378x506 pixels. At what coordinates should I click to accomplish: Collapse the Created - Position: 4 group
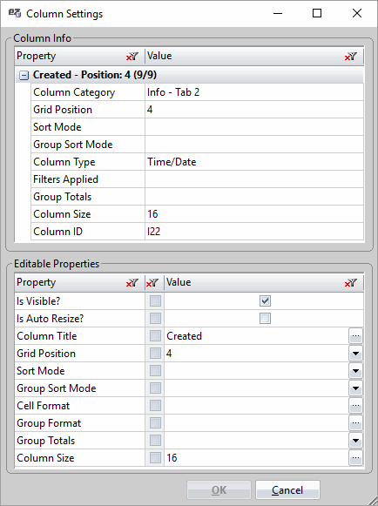tap(24, 76)
